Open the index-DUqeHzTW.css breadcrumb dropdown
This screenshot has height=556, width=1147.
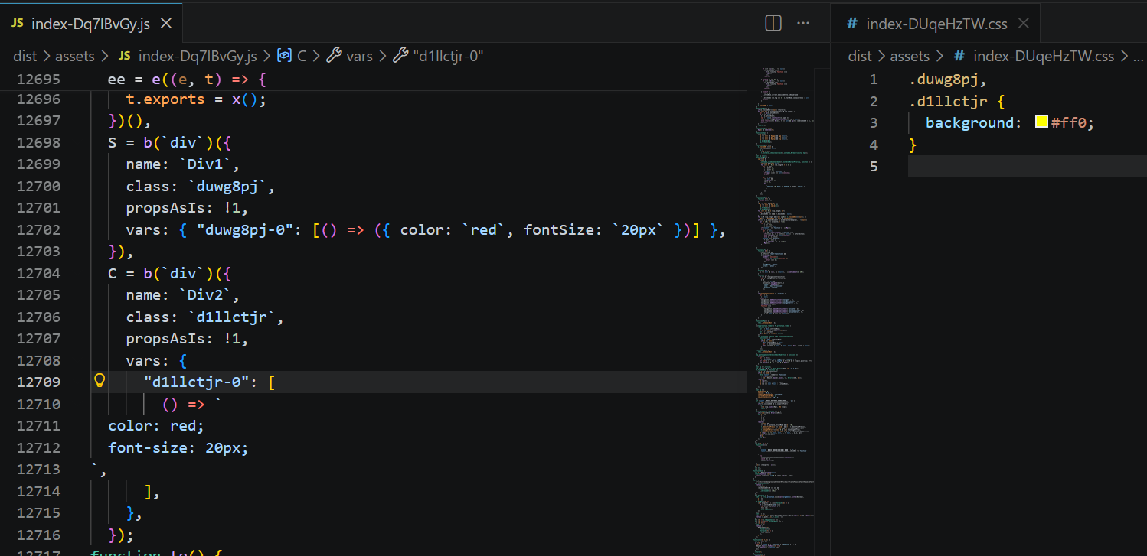pyautogui.click(x=1043, y=56)
